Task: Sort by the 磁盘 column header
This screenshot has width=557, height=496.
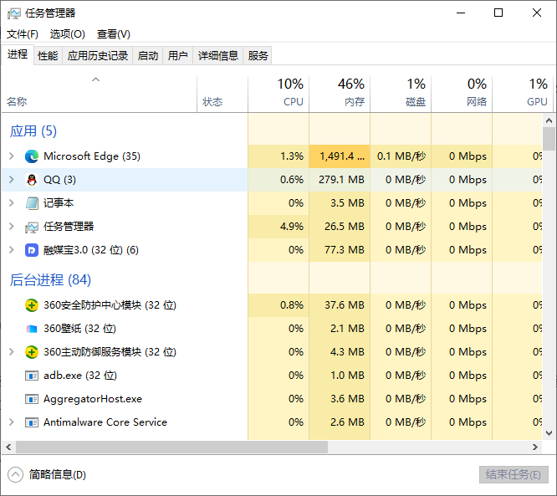Action: point(401,95)
